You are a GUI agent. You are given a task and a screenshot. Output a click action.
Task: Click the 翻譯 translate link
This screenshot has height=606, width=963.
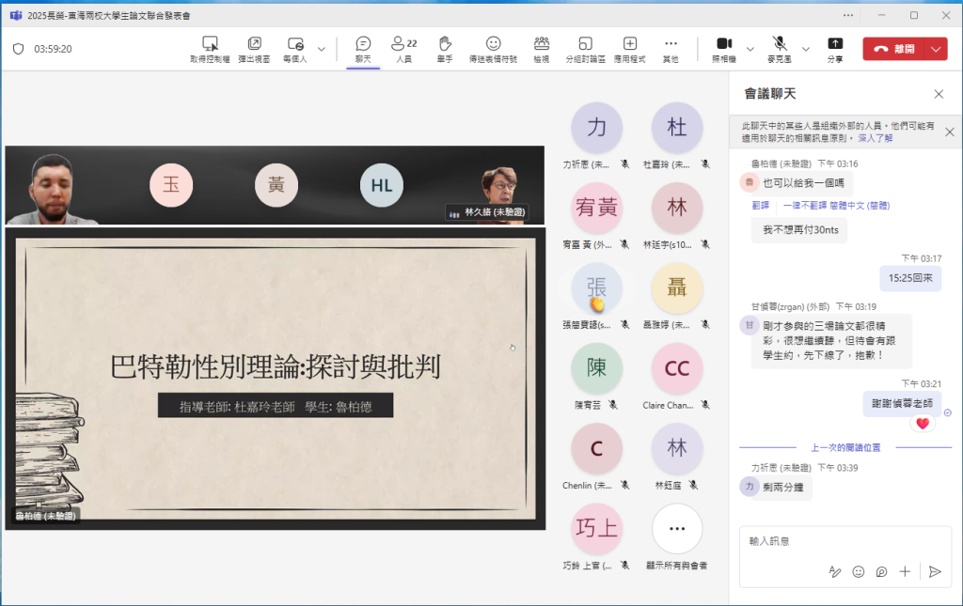tap(760, 206)
